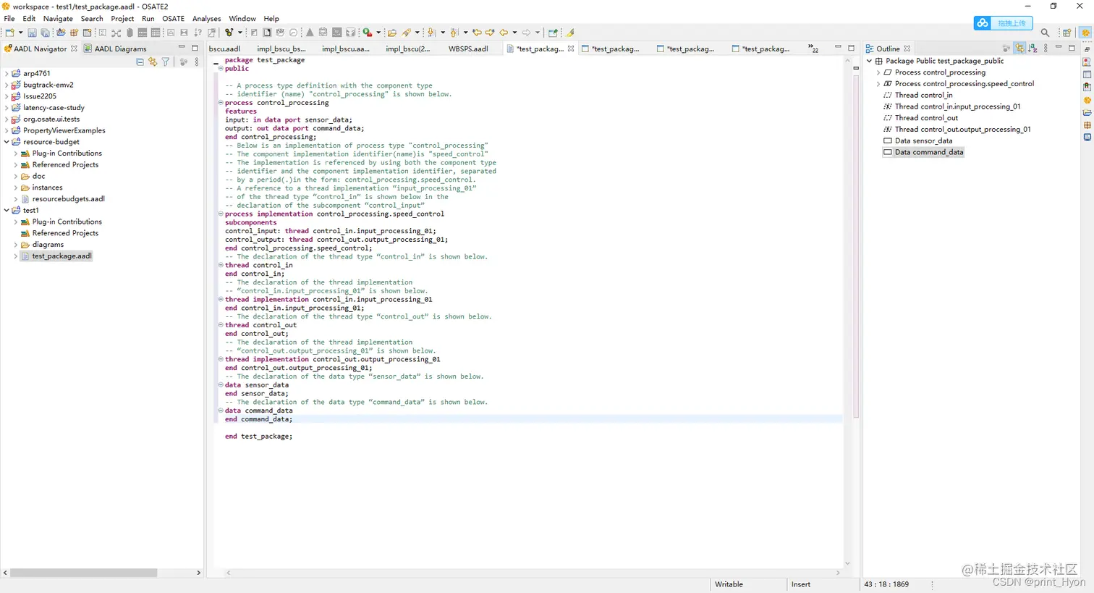The image size is (1094, 593).
Task: Open the Search magnifier icon at top right
Action: 1045,33
